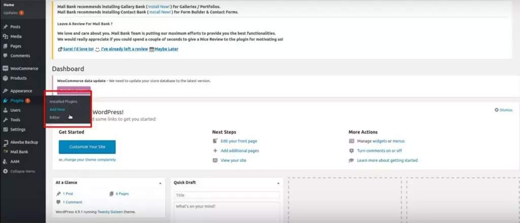
Task: Click the Dismiss circle-x icon
Action: (x=497, y=110)
